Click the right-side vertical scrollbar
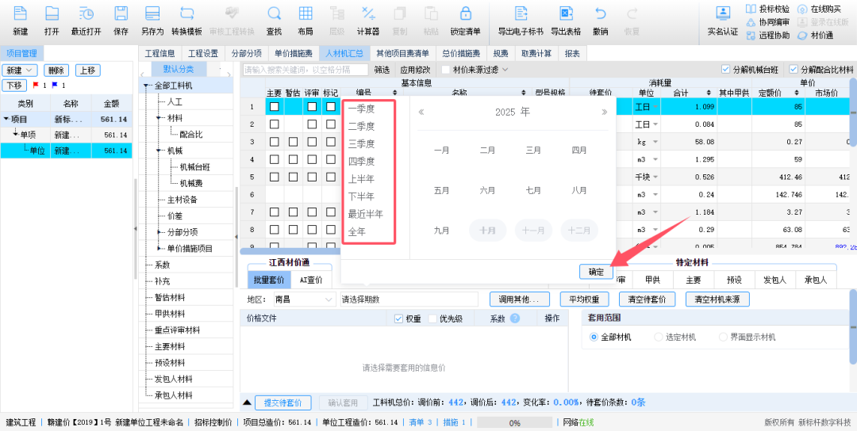The height and width of the screenshot is (431, 857). pos(854,112)
